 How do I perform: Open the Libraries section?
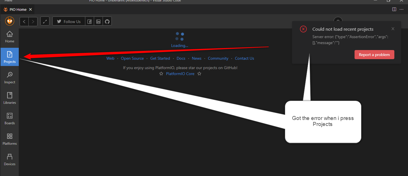9,98
